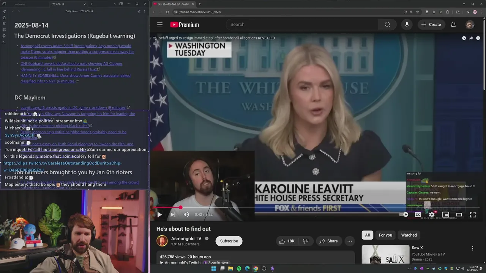Close the "He's about to find out" tab
Image resolution: width=486 pixels, height=273 pixels.
click(x=193, y=4)
